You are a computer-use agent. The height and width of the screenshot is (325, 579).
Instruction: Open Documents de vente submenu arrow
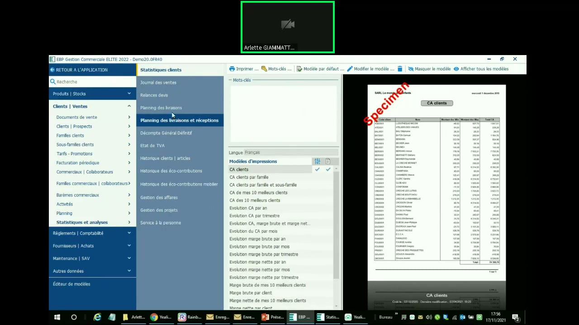129,117
